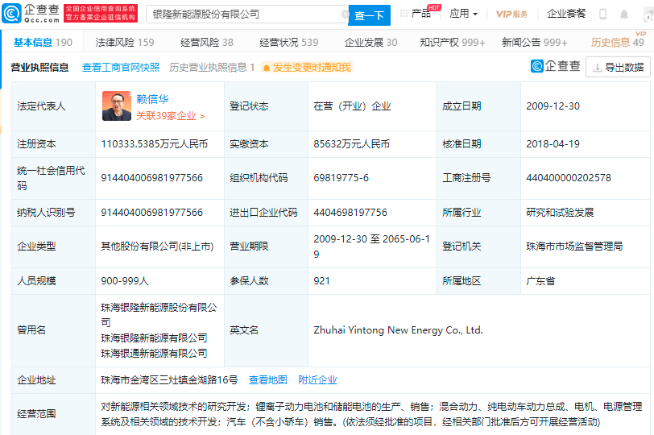Screen dimensions: 654x435
Task: Select insured count 921
Action: click(321, 280)
